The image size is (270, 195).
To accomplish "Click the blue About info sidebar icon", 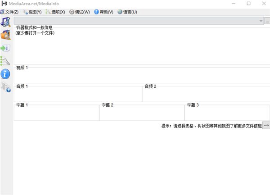I will 6,74.
